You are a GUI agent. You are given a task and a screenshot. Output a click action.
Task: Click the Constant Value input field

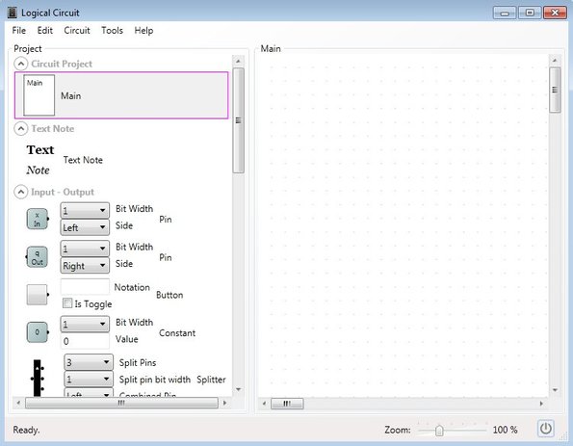tap(85, 341)
